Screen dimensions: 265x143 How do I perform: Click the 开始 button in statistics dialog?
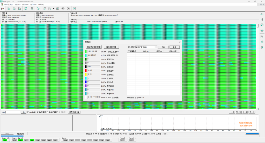tap(163, 47)
